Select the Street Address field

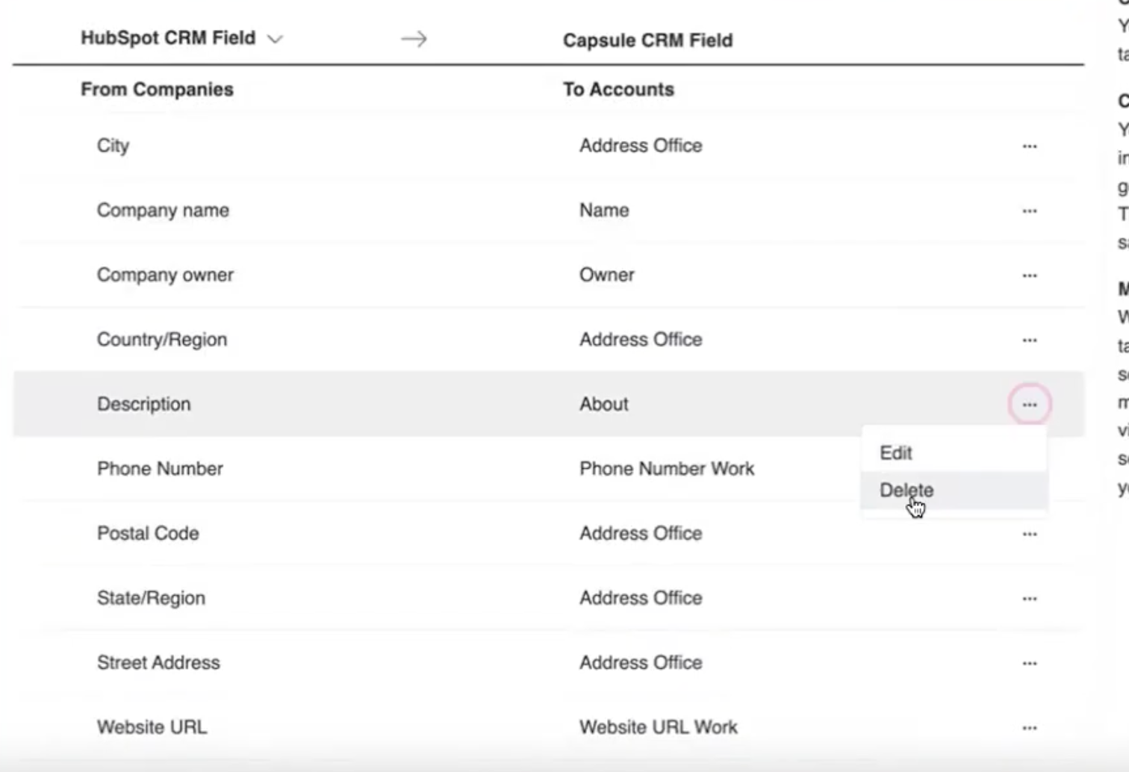[158, 662]
